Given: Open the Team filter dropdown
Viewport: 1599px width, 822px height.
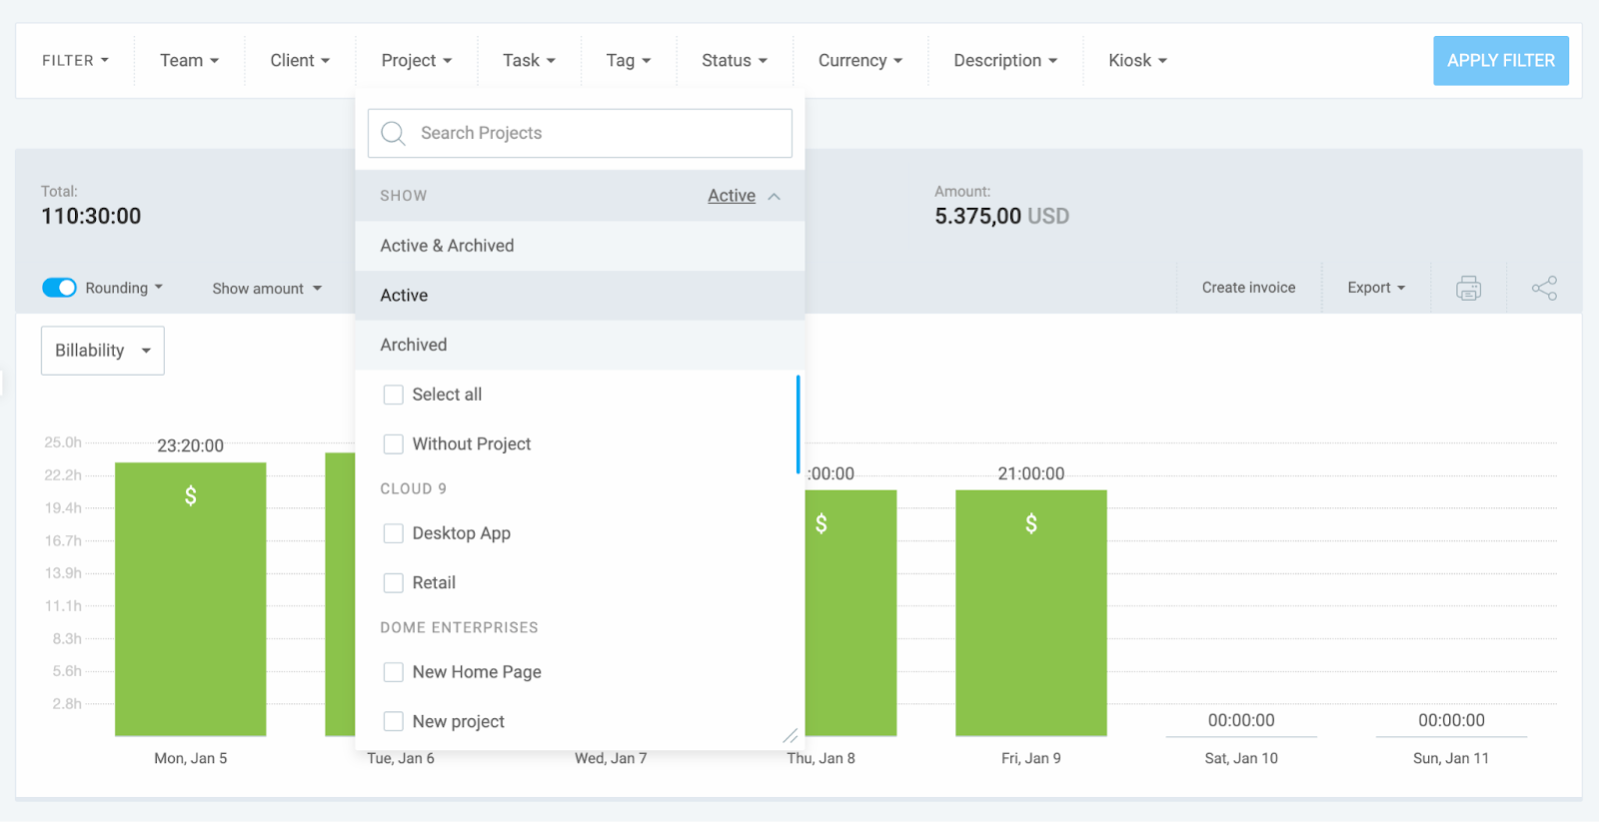Looking at the screenshot, I should tap(189, 61).
